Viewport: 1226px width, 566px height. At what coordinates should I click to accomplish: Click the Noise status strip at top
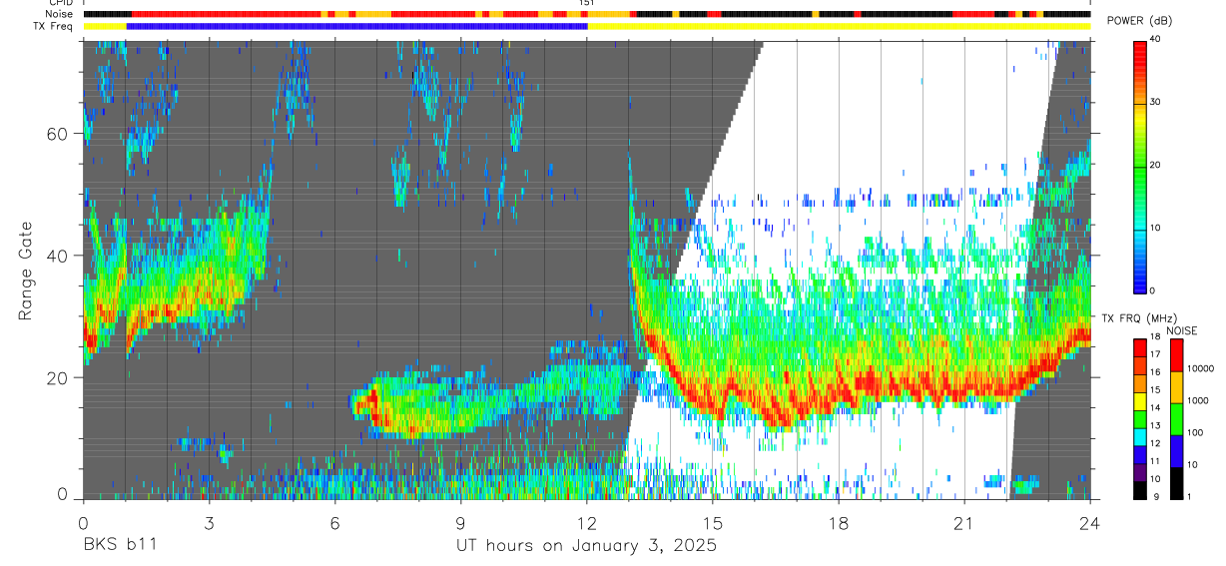[x=586, y=14]
